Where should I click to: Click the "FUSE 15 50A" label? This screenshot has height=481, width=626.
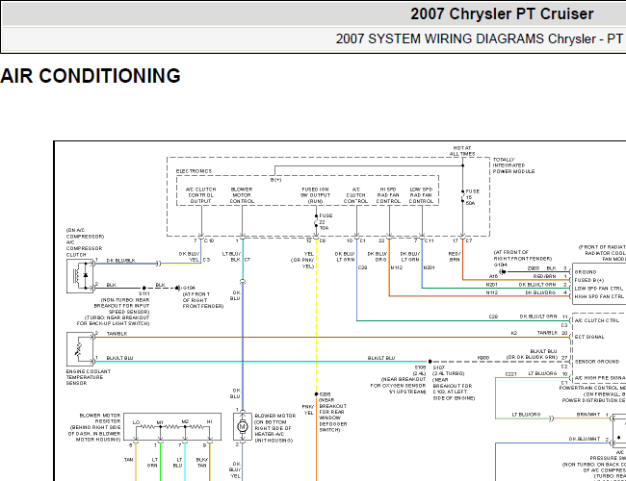[472, 197]
